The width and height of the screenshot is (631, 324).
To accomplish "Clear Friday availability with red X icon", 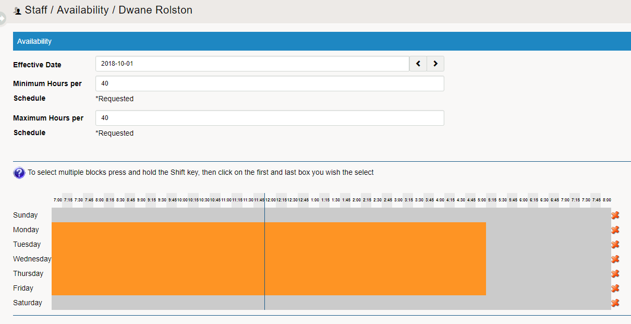I will [x=615, y=288].
